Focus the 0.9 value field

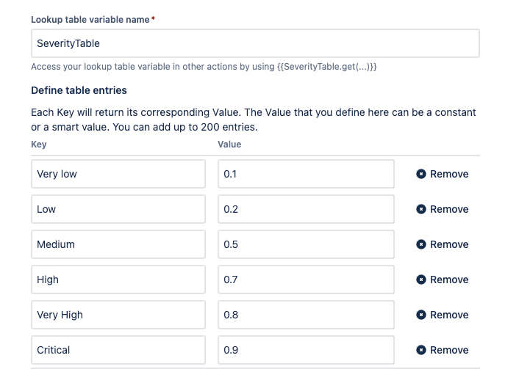[306, 350]
